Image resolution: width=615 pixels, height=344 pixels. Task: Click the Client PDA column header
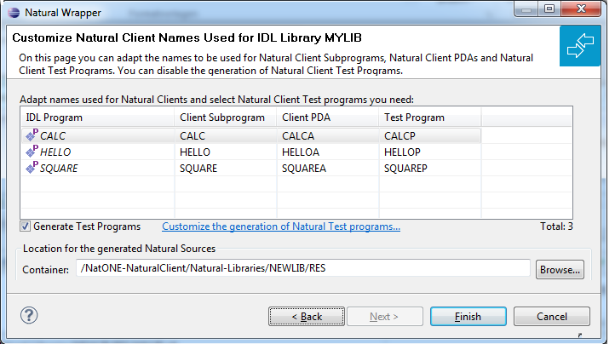(327, 118)
